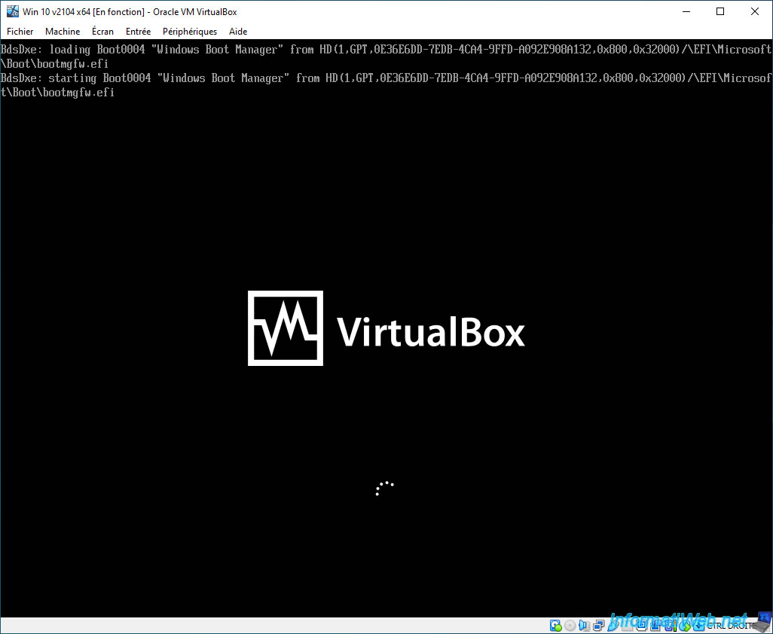Image resolution: width=773 pixels, height=634 pixels.
Task: Close the Win 10 v2104 x64 VM window
Action: 755,11
